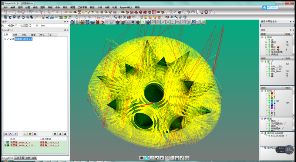The width and height of the screenshot is (296, 162).
Task: Toggle visibility bulb of 流星锤_id10_x_t job
Action: coord(10,39)
